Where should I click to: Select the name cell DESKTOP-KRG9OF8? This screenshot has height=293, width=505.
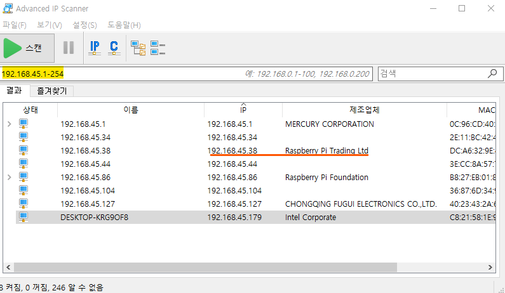95,218
